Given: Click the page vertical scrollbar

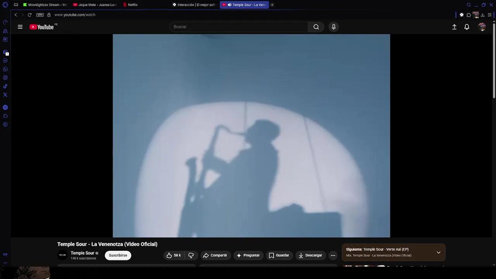Looking at the screenshot, I should [x=494, y=60].
